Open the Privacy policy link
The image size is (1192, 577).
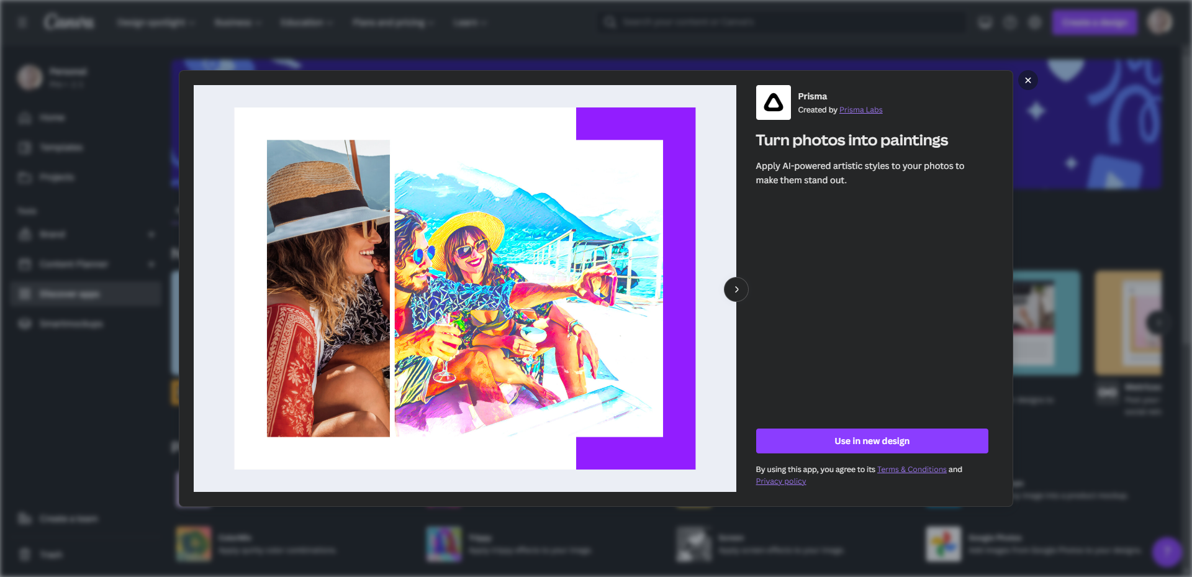pyautogui.click(x=781, y=481)
